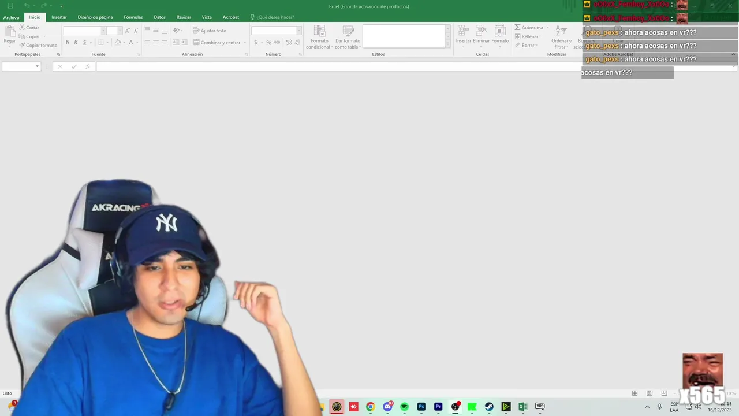This screenshot has height=416, width=739.
Task: Open Dar formato como tabla menu
Action: coord(348,37)
